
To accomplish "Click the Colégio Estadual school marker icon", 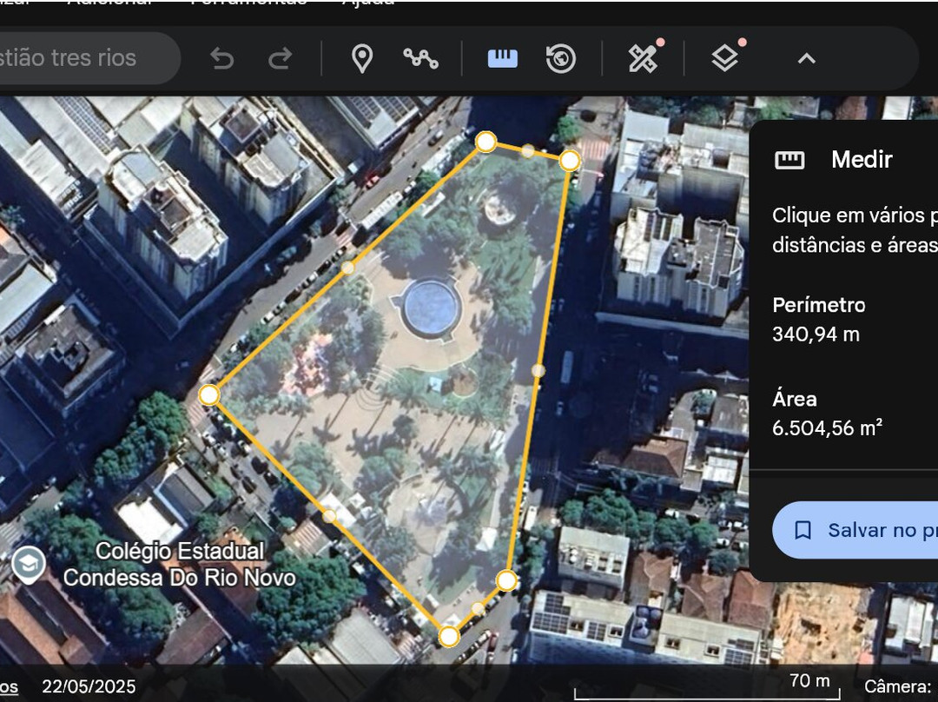I will point(29,564).
